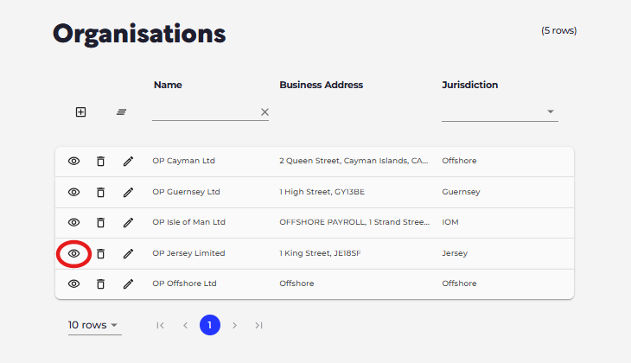The image size is (631, 363).
Task: Delete the OP Offshore Ltd row
Action: click(100, 284)
